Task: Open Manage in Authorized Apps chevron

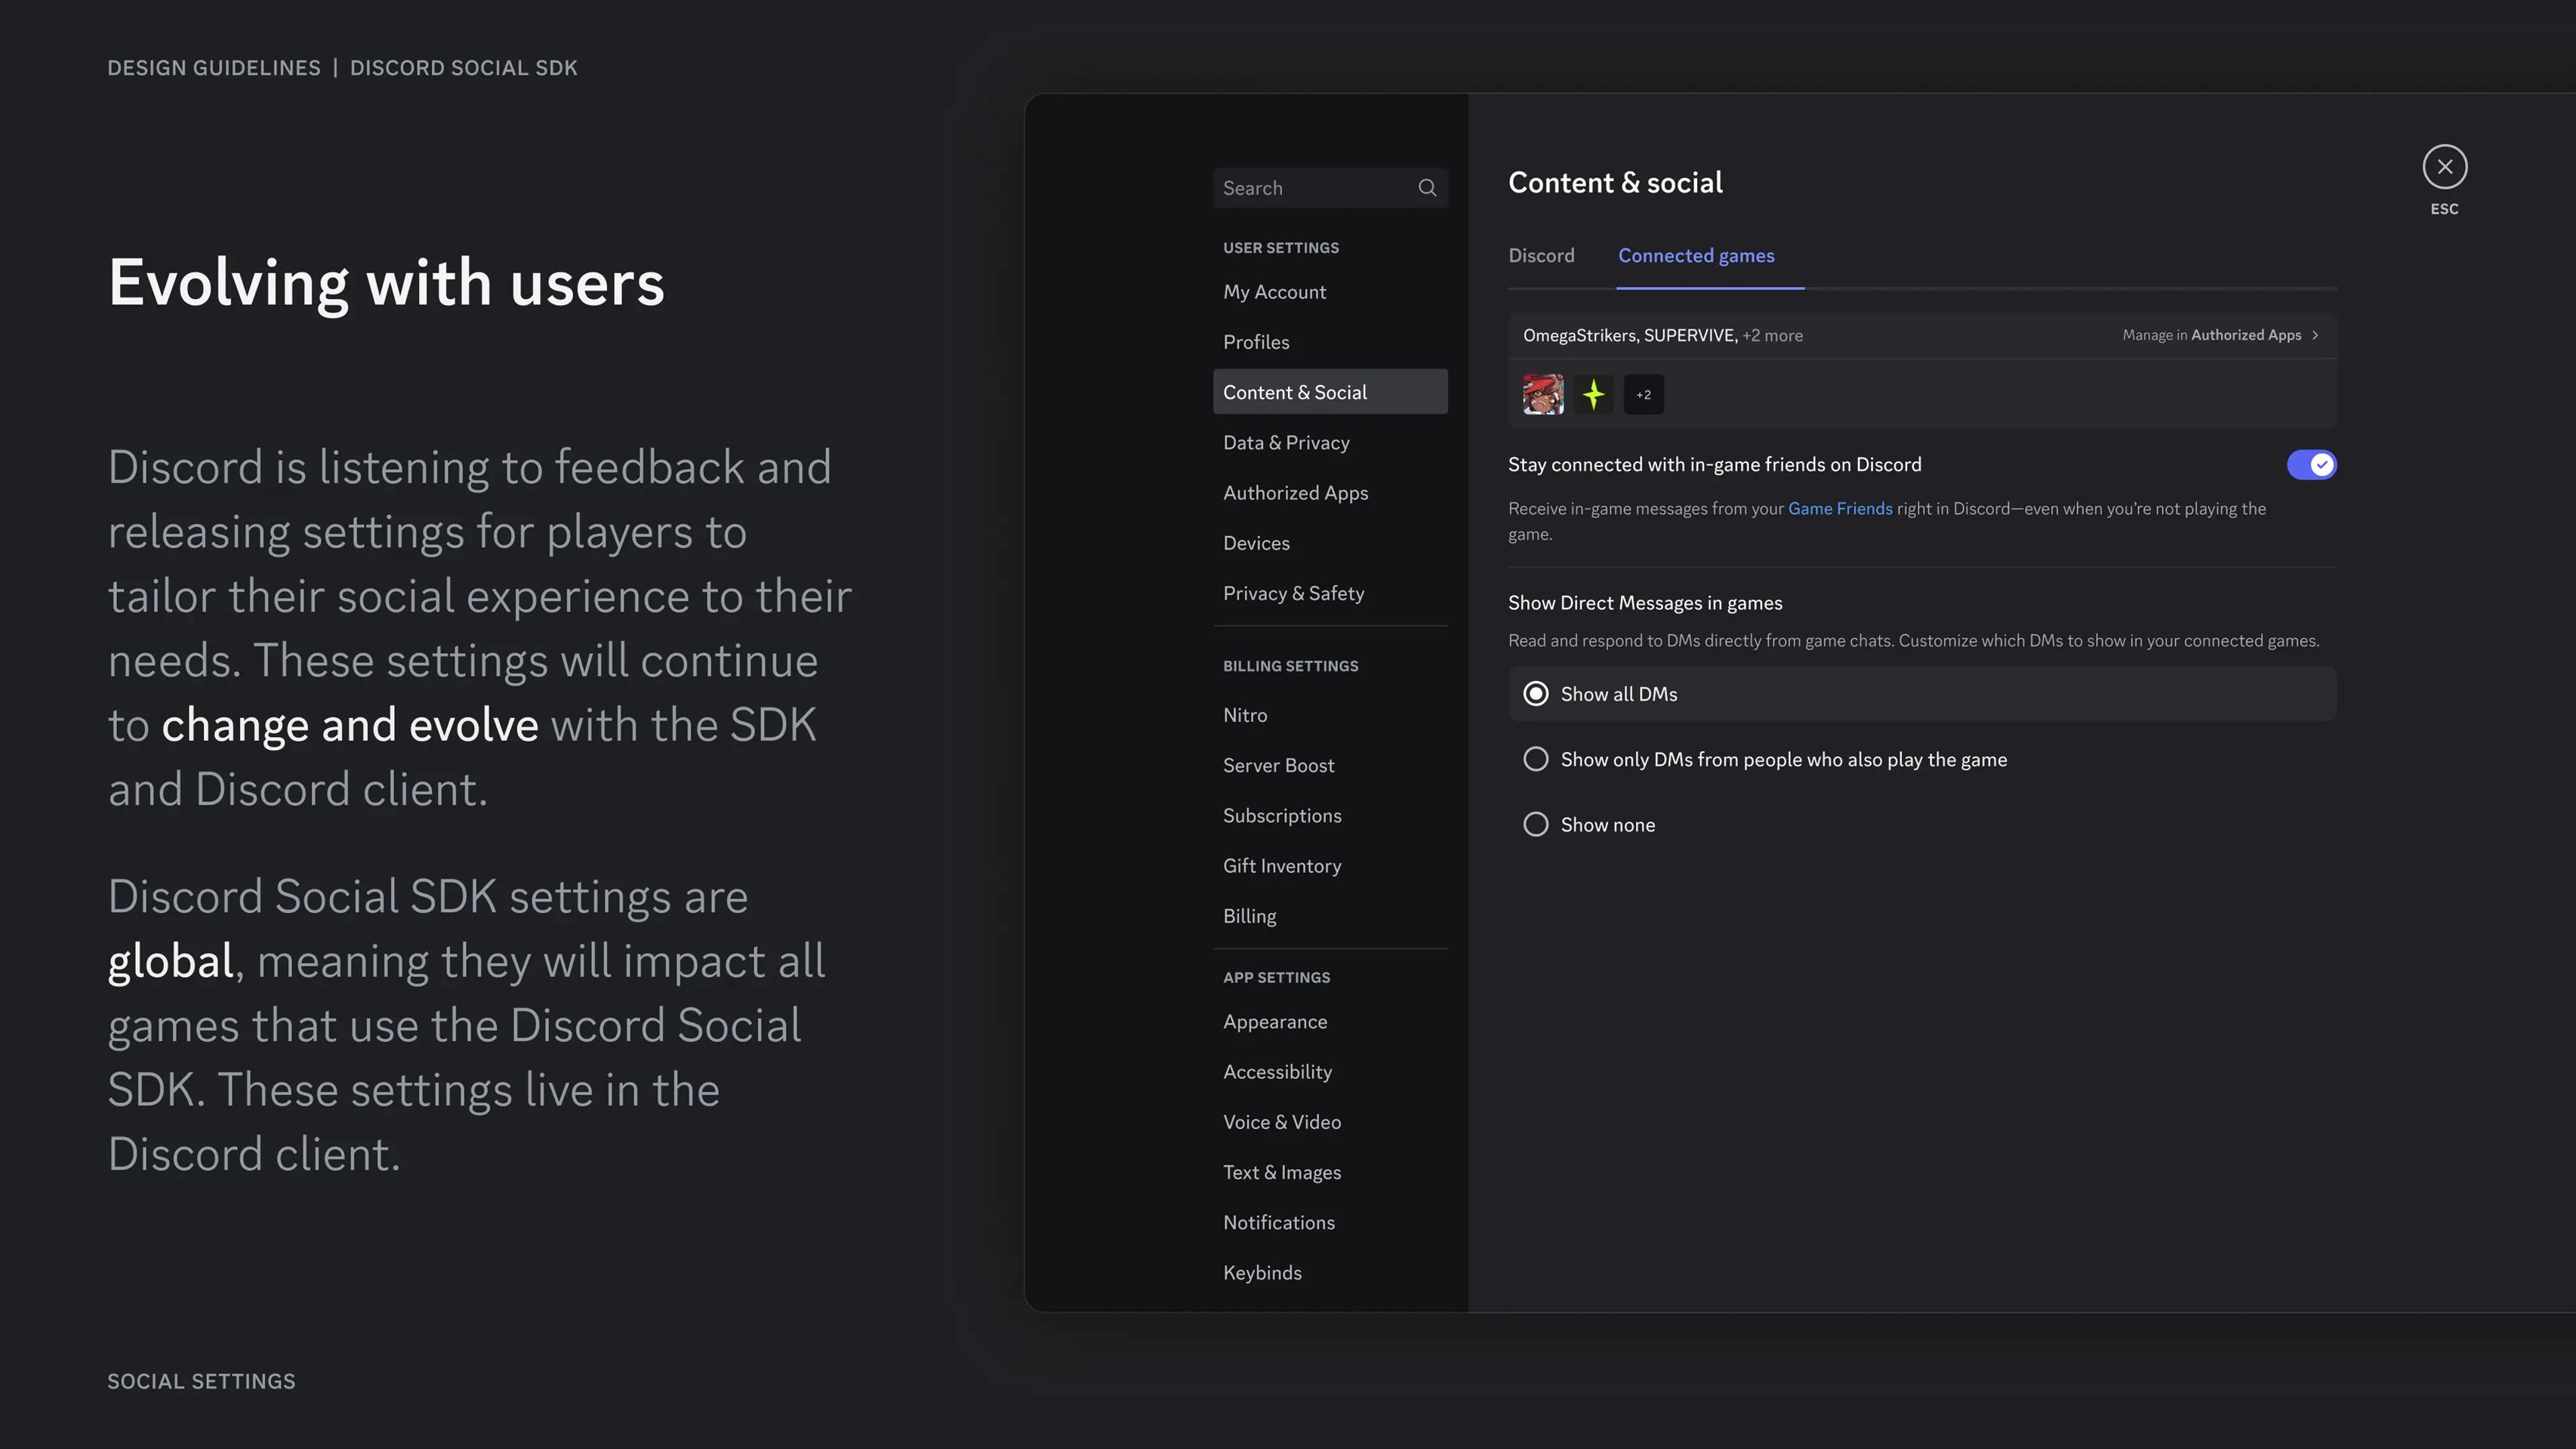Action: [2315, 335]
